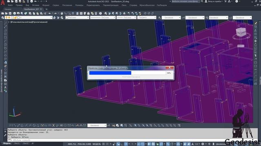Screen dimensions: 261x146
Task: Switch to the Начало tab
Action: 8,9
